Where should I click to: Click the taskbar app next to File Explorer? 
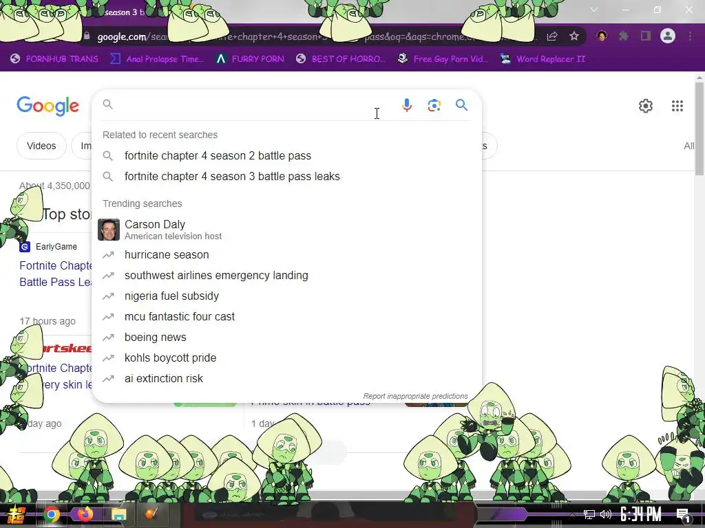pos(152,514)
